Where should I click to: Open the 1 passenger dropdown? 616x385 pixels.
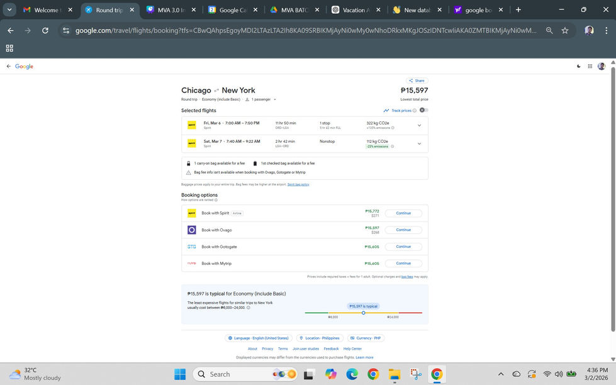tap(261, 99)
